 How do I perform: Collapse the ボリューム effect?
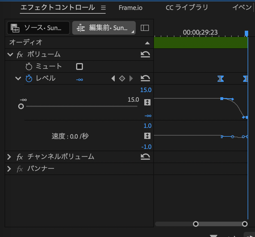(10, 55)
